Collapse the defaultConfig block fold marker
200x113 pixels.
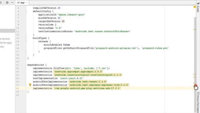pyautogui.click(x=26, y=11)
